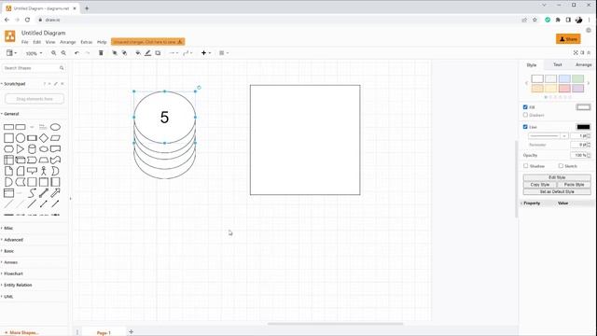
Task: Open the Extras menu
Action: tap(87, 42)
